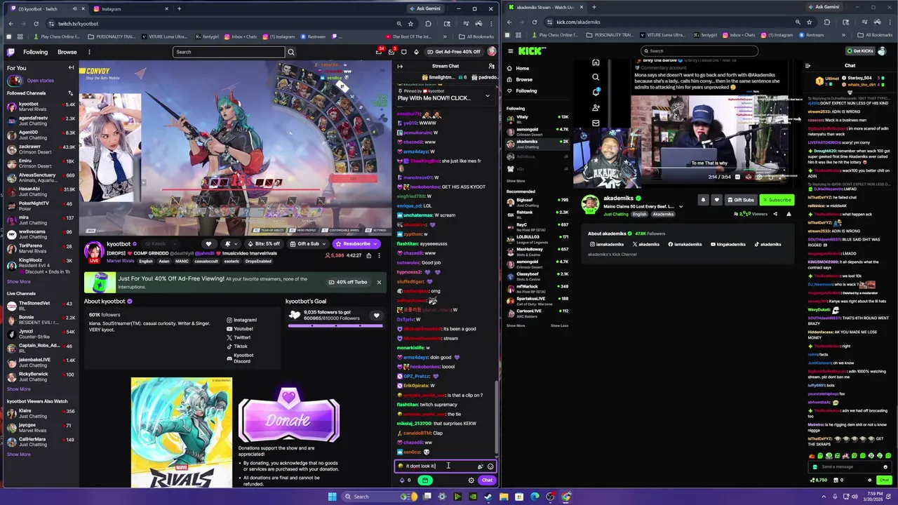Click Windows Start button
This screenshot has height=505, width=898.
pyautogui.click(x=332, y=497)
